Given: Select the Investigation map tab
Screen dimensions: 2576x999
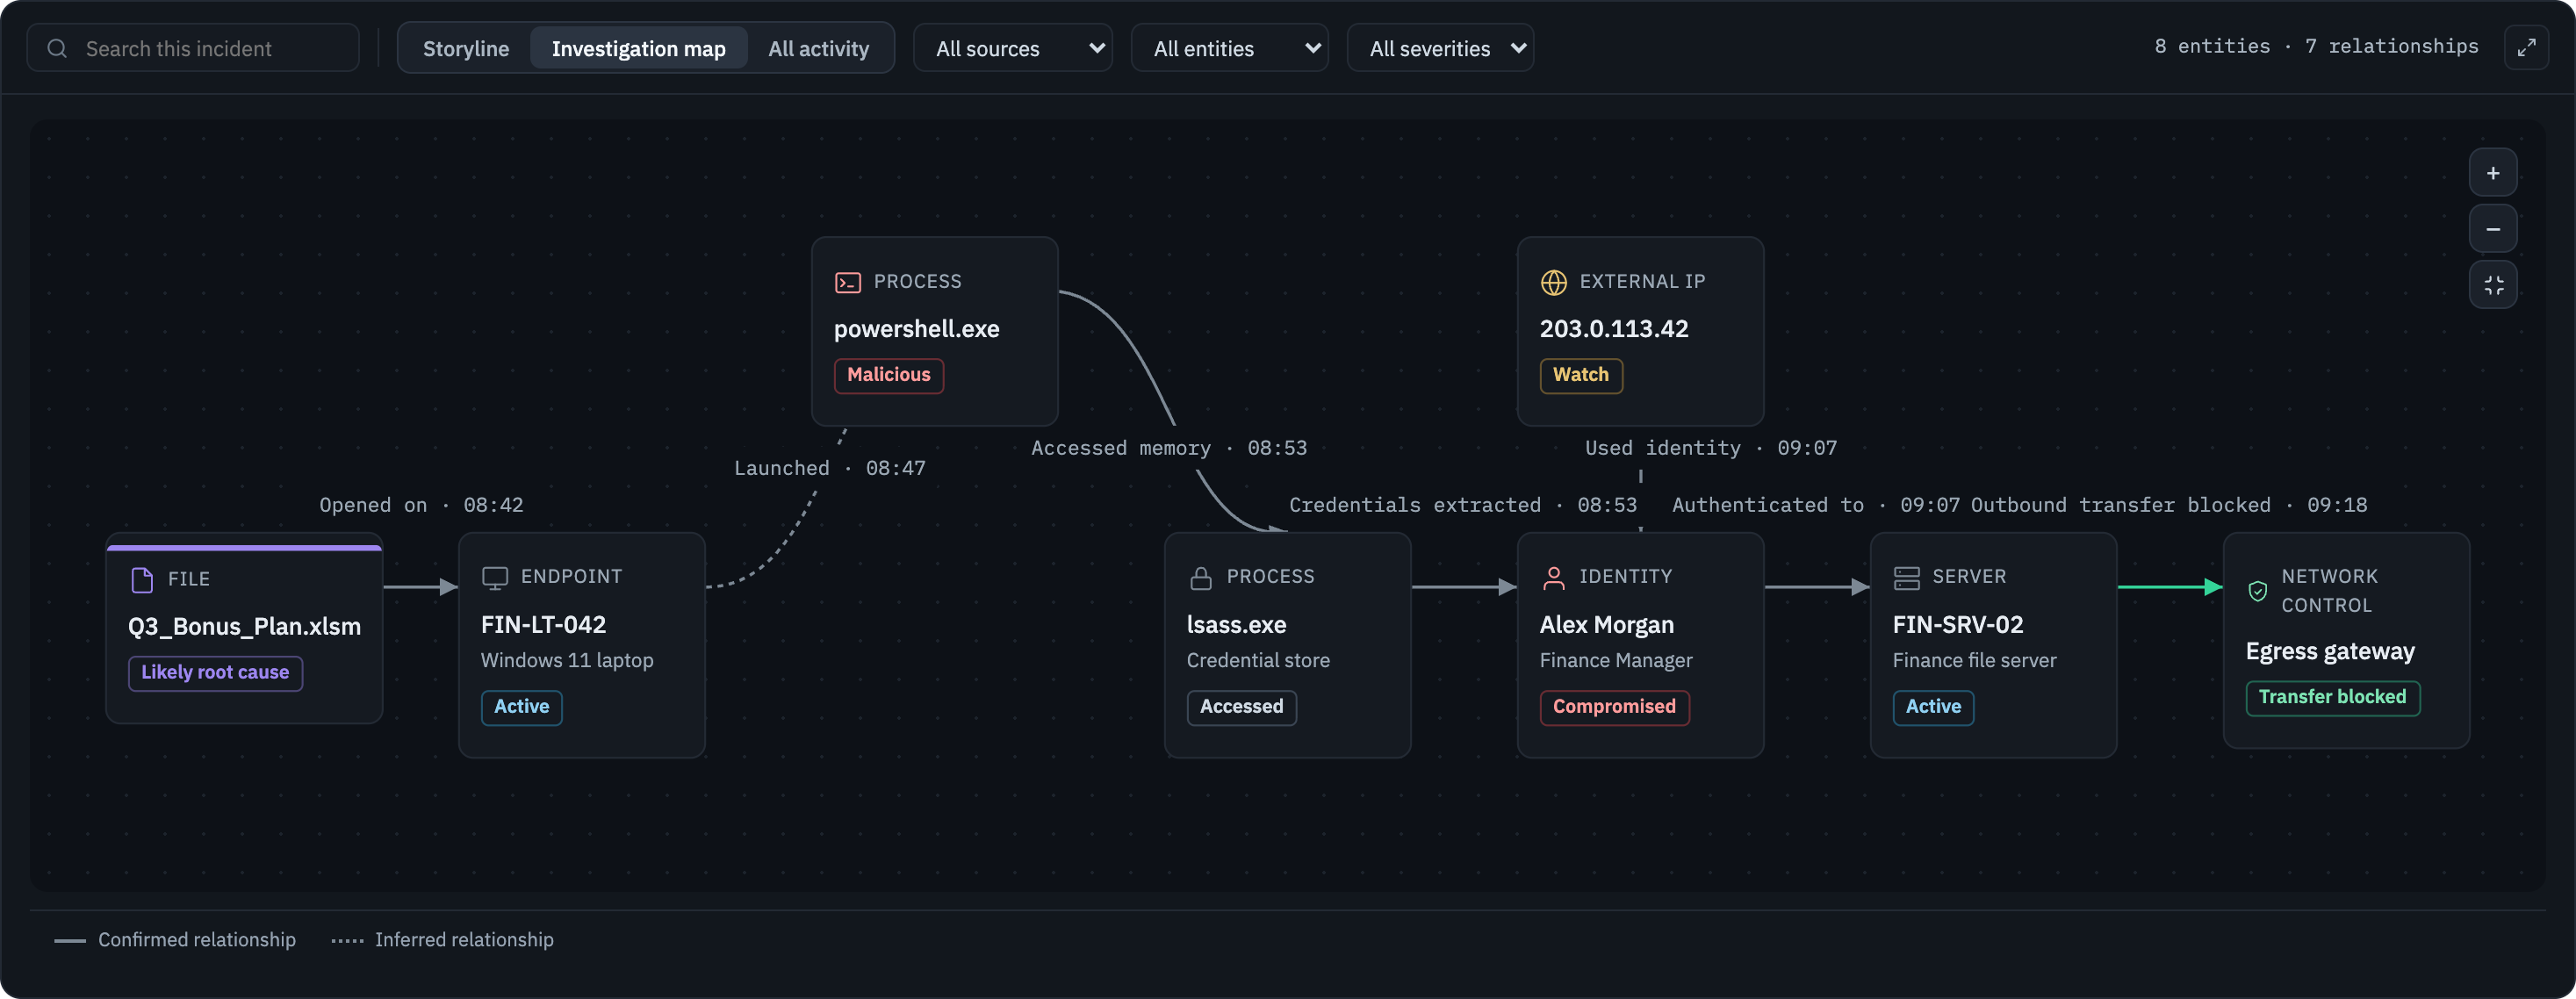Looking at the screenshot, I should pos(638,48).
